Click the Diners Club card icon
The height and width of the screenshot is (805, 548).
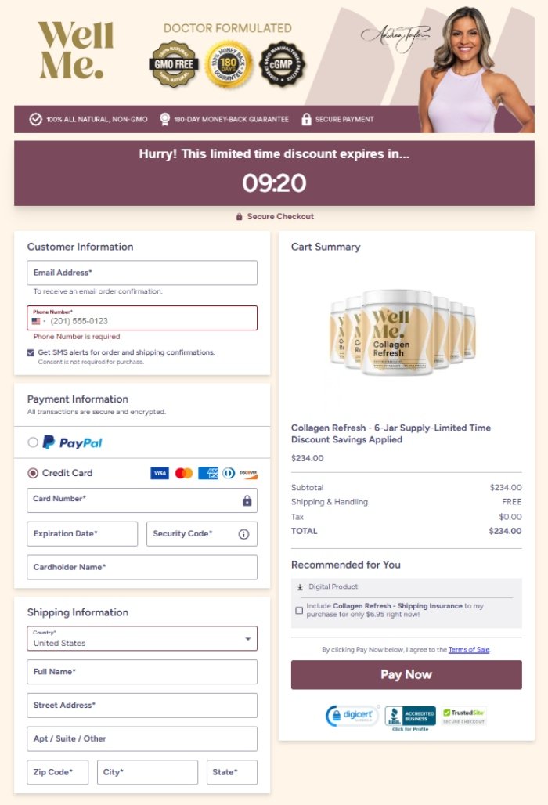(x=228, y=473)
